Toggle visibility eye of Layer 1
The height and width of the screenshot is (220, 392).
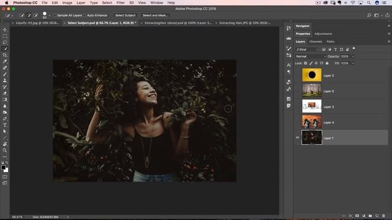point(298,137)
